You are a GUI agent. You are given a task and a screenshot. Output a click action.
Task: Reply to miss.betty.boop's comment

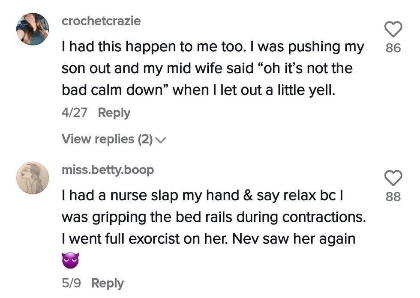click(108, 283)
